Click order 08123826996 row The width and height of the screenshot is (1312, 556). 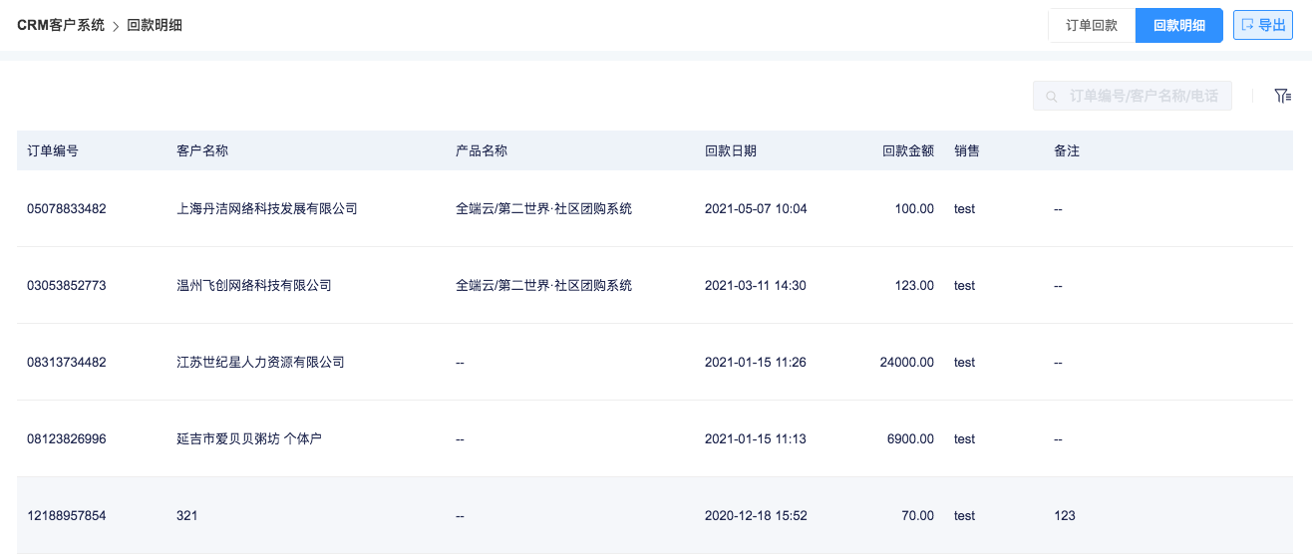tap(655, 439)
